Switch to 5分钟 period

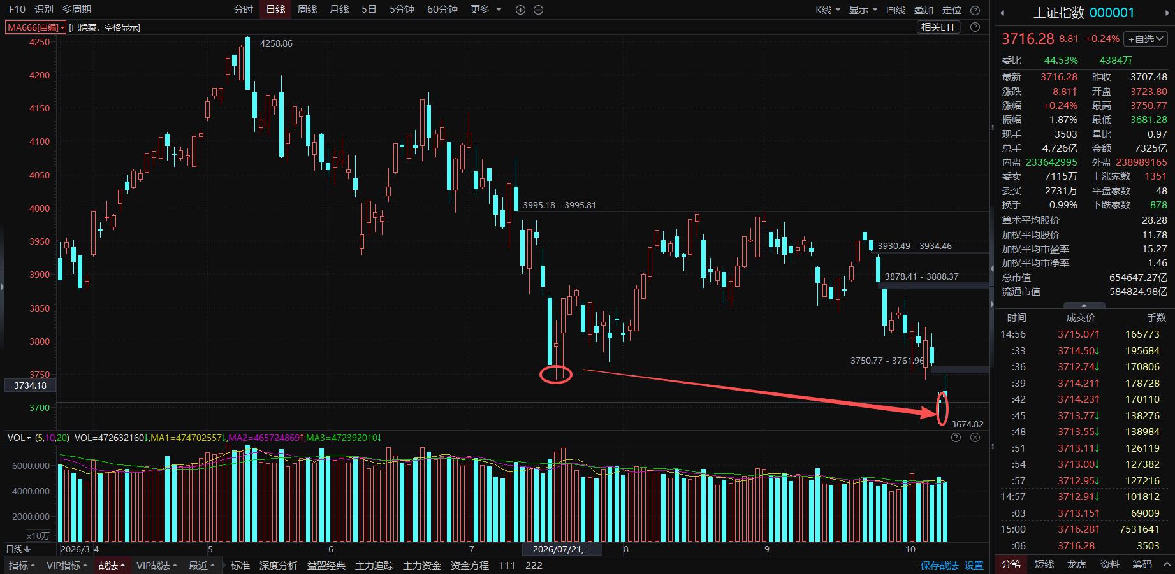402,10
